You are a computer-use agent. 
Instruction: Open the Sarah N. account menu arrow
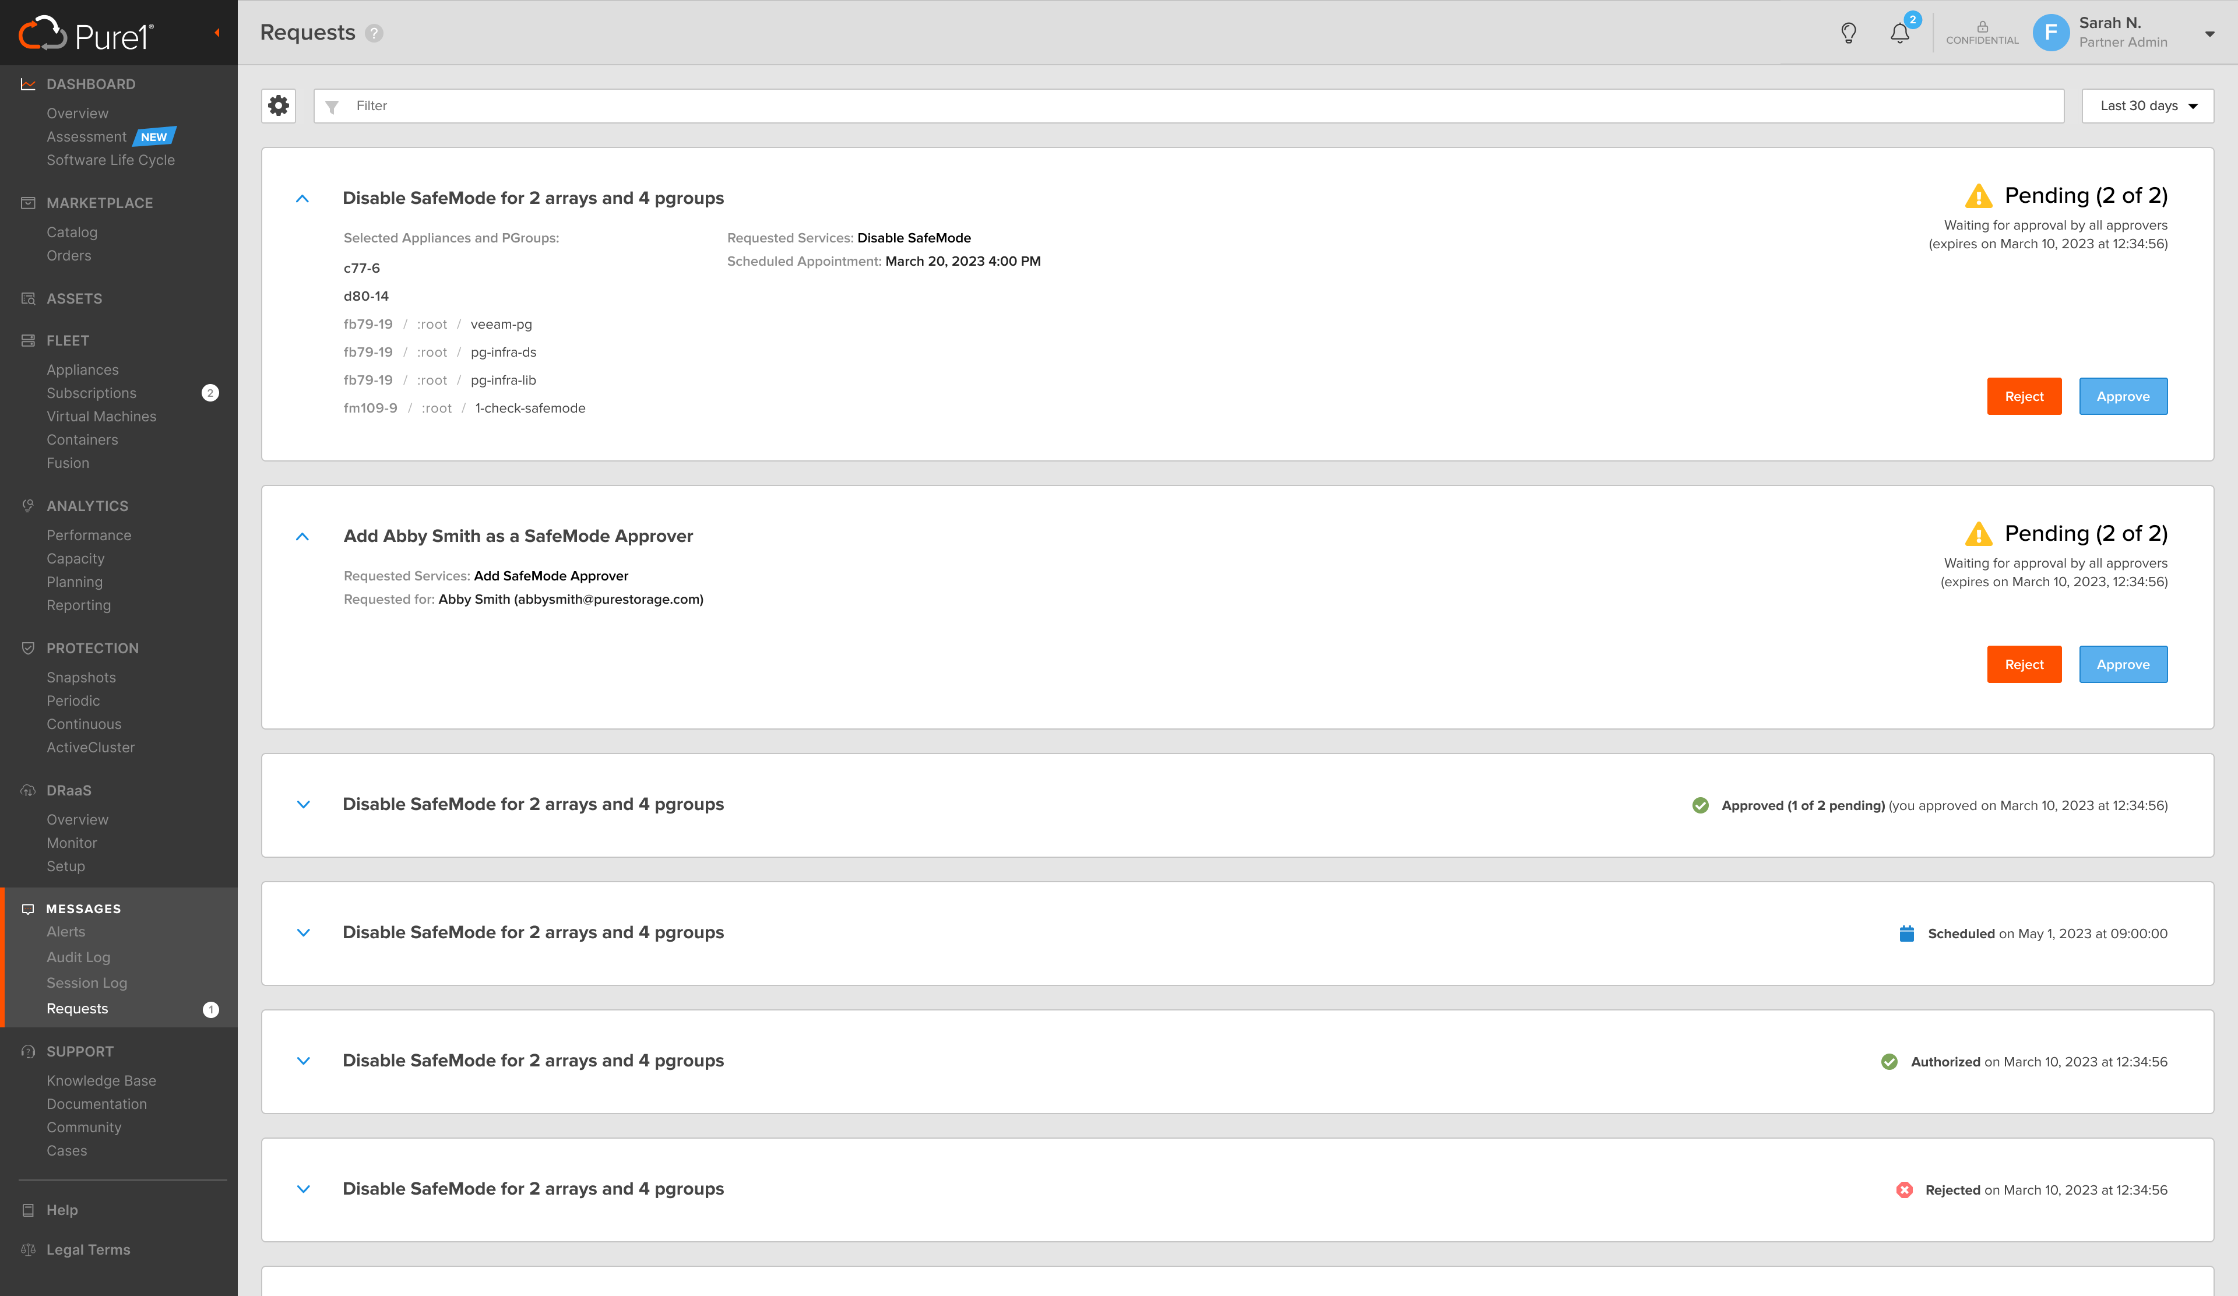[2209, 34]
